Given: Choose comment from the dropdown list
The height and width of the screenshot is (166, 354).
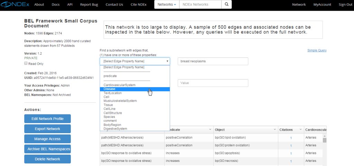Looking at the screenshot, I should coord(135,121).
